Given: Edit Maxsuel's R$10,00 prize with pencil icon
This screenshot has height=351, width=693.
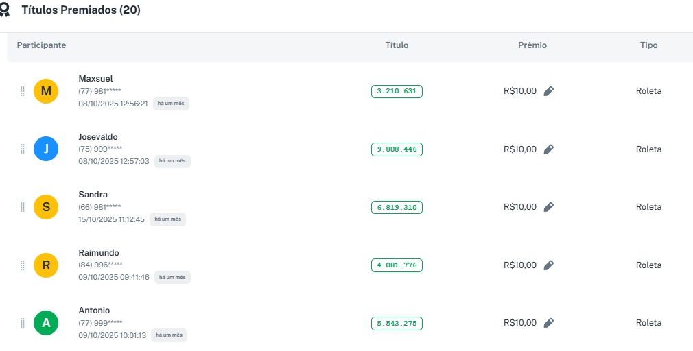Looking at the screenshot, I should click(548, 91).
